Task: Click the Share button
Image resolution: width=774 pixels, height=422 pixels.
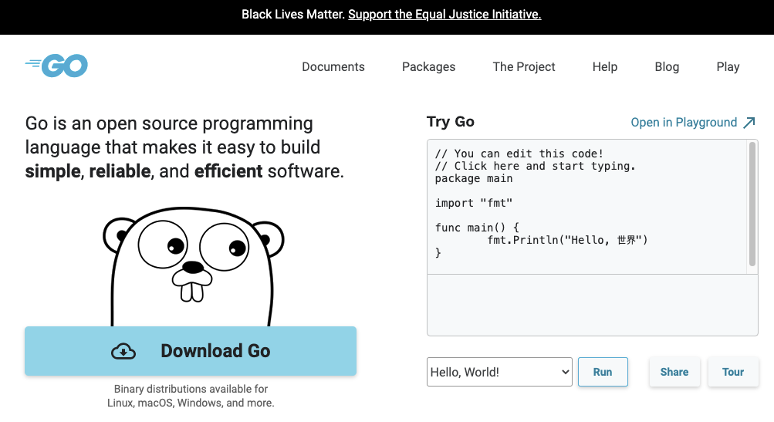Action: (674, 372)
